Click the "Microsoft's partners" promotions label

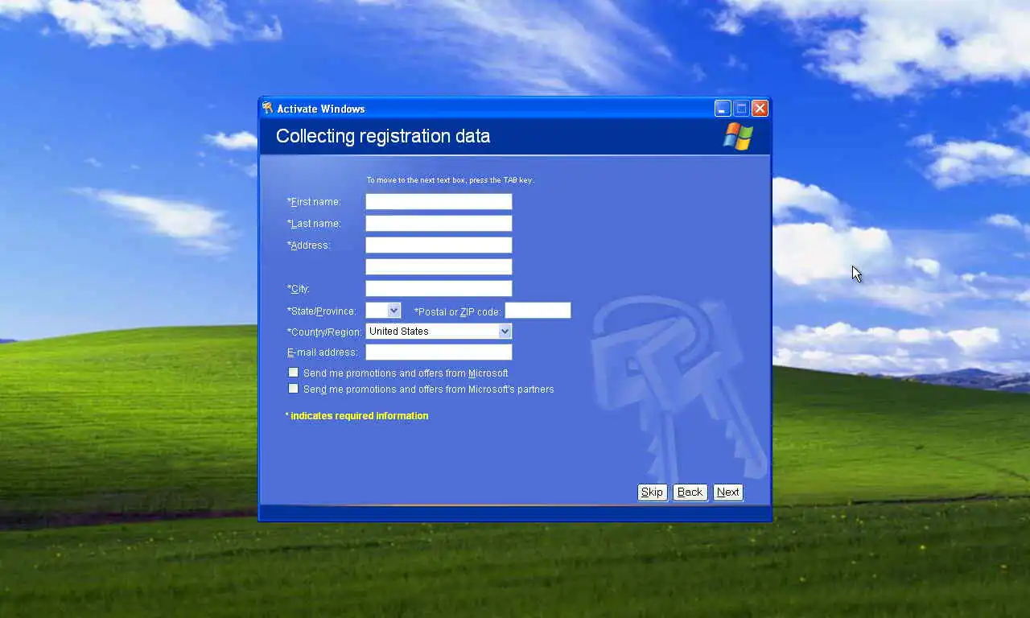(429, 389)
